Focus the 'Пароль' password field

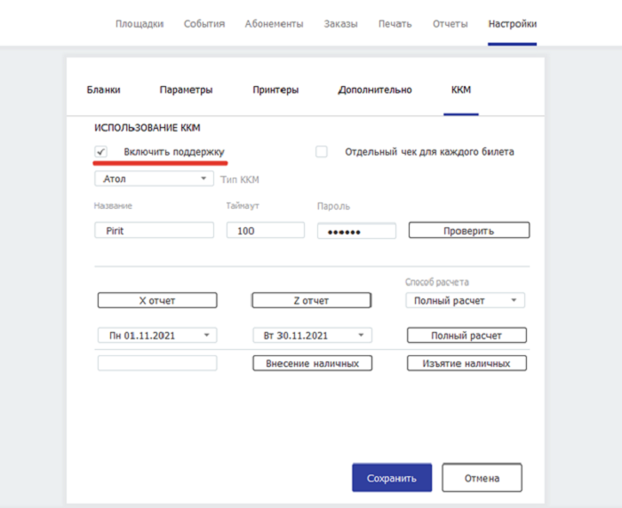click(x=356, y=230)
